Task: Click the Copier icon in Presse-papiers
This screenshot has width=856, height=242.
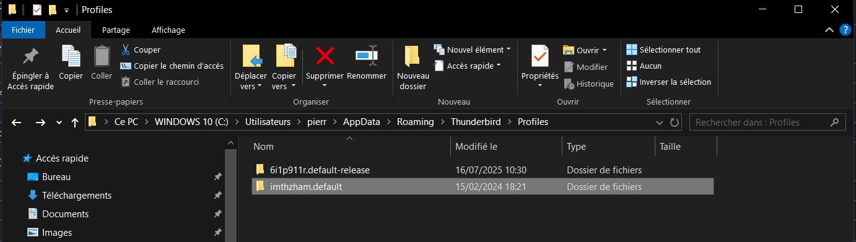Action: pos(71,56)
